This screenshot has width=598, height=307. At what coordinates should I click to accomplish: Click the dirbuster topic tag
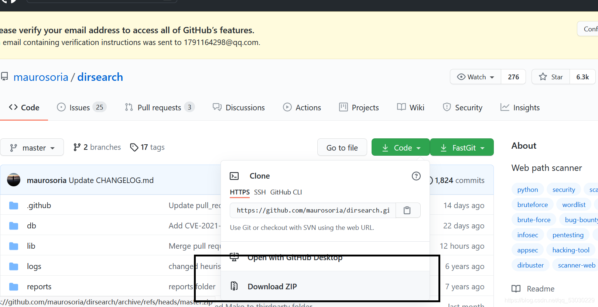pyautogui.click(x=530, y=265)
